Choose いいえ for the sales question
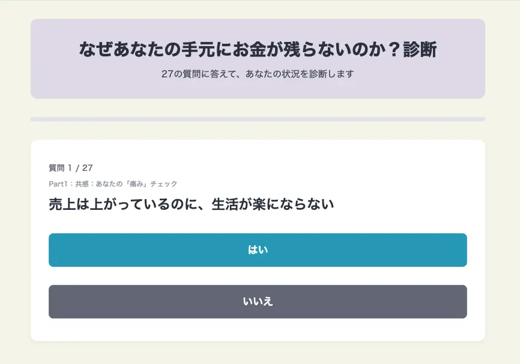Screen dimensions: 520x364 (258, 302)
